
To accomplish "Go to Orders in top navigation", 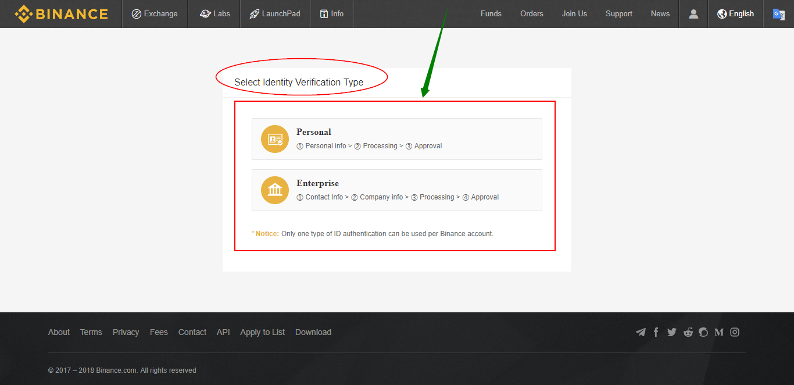I will tap(532, 14).
